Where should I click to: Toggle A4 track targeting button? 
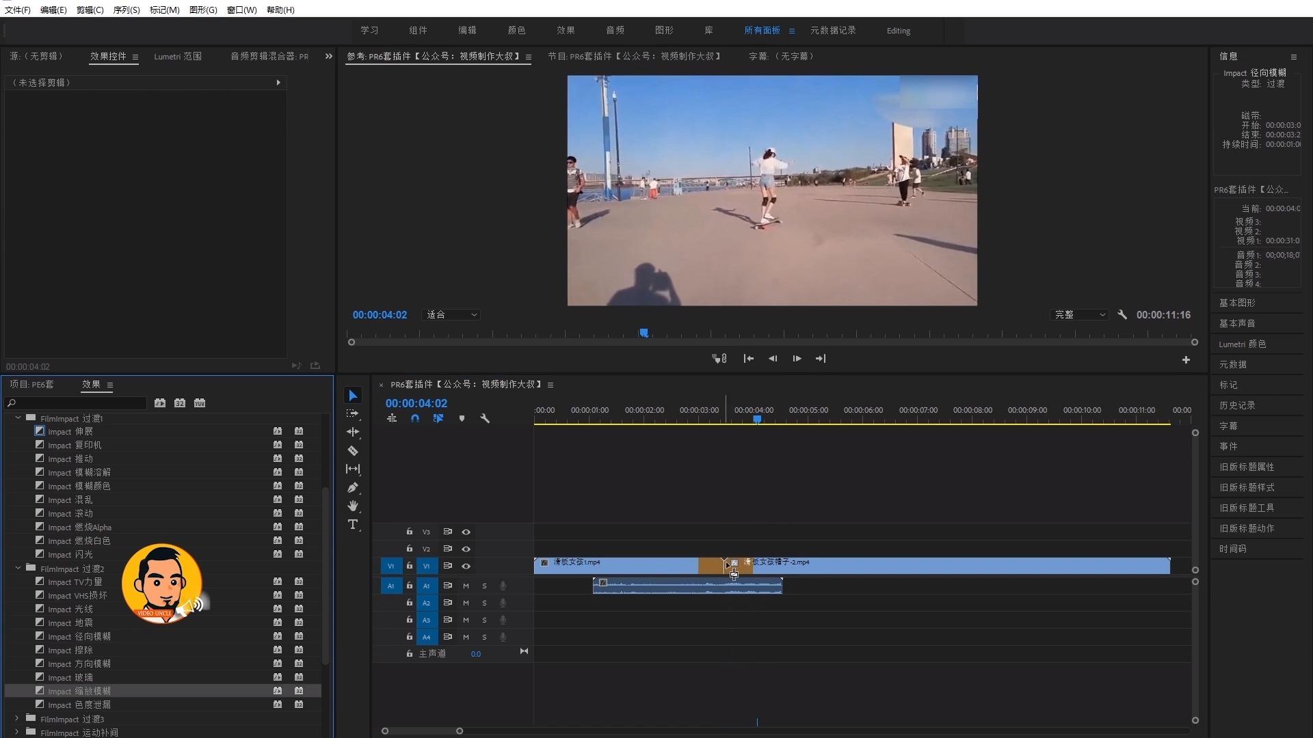coord(426,637)
